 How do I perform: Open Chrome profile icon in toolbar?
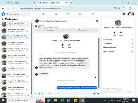pos(130,9)
